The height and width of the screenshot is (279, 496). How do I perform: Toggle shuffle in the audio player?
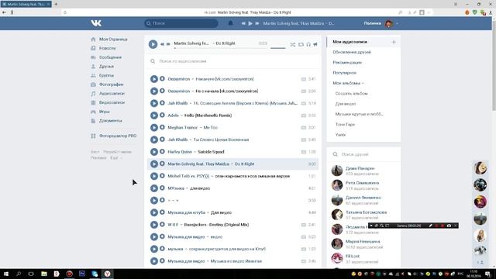click(x=293, y=45)
